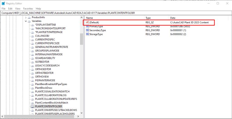
Task: Select the PLANTCOLLABORATIONUPDATEXREFS tree key
Action: 56,99
